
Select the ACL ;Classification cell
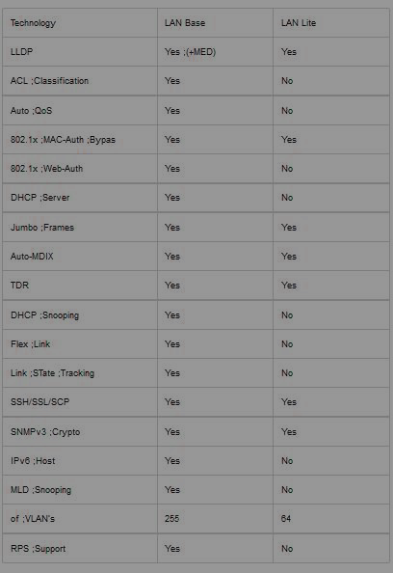[80, 81]
